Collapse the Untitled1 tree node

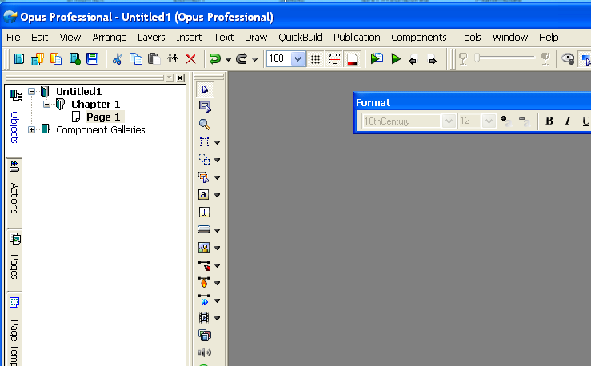32,91
